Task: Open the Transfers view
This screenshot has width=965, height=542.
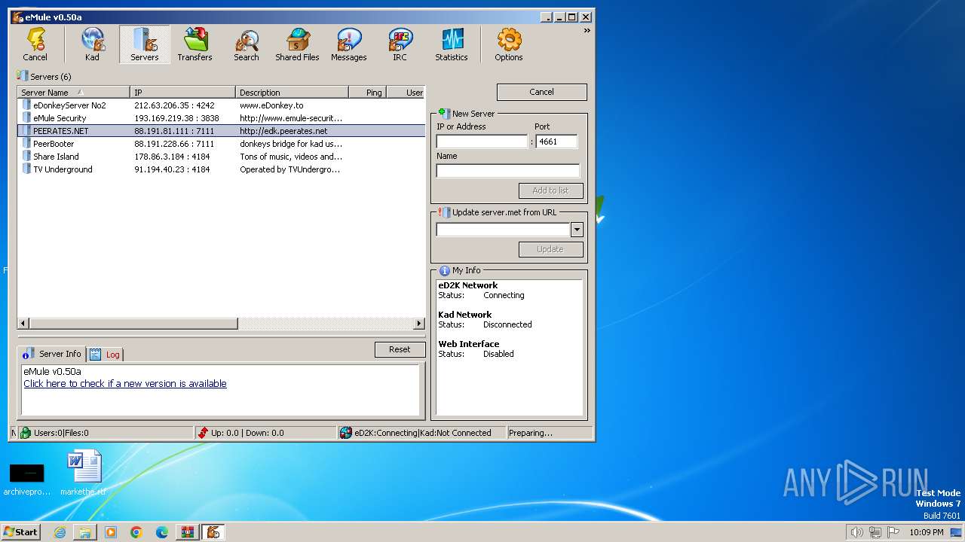Action: click(x=195, y=44)
